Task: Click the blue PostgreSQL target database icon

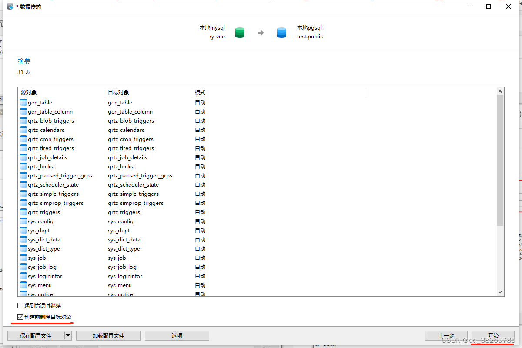Action: 281,33
